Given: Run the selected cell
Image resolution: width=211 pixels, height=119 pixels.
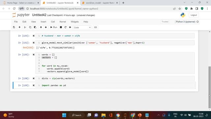Looking at the screenshot, I should coord(54,27).
